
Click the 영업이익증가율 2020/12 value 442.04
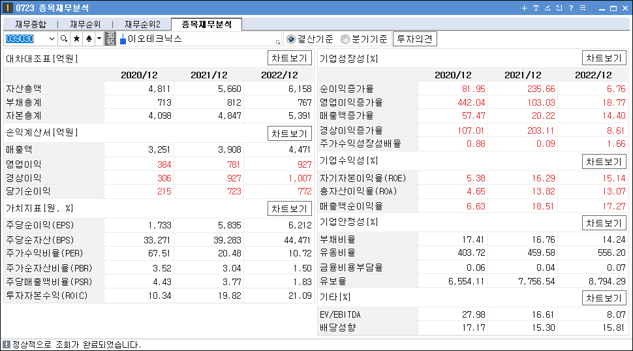click(x=471, y=102)
